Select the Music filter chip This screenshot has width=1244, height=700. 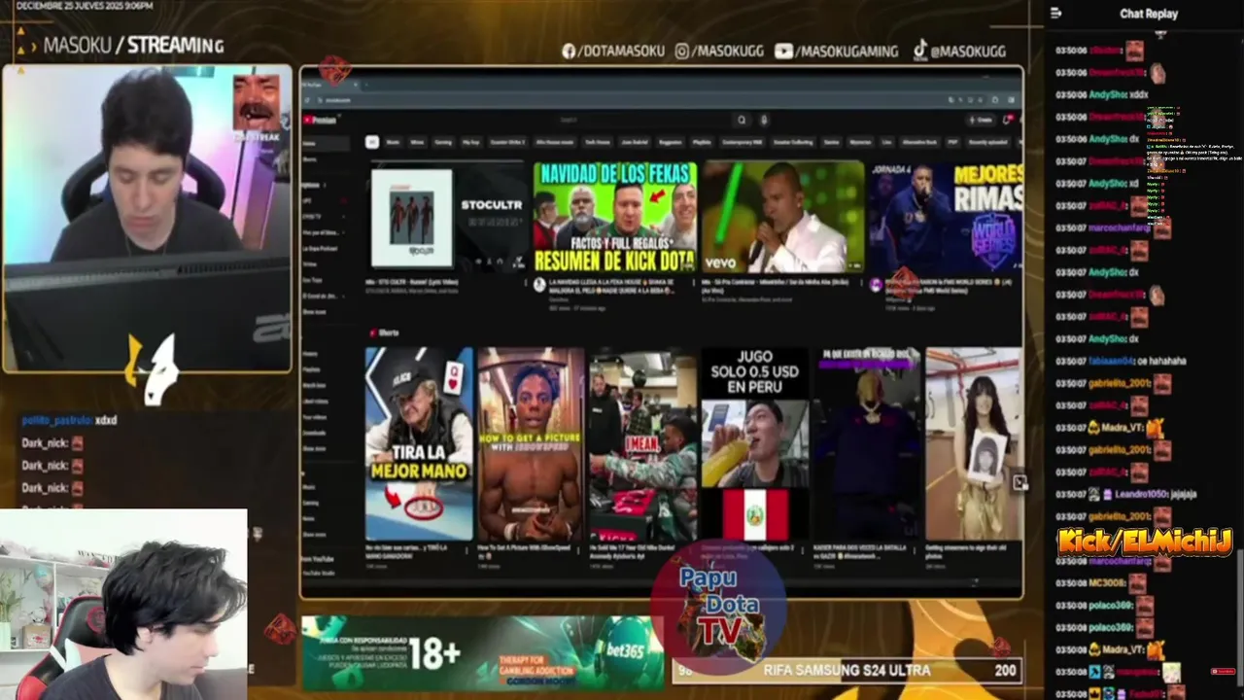393,142
